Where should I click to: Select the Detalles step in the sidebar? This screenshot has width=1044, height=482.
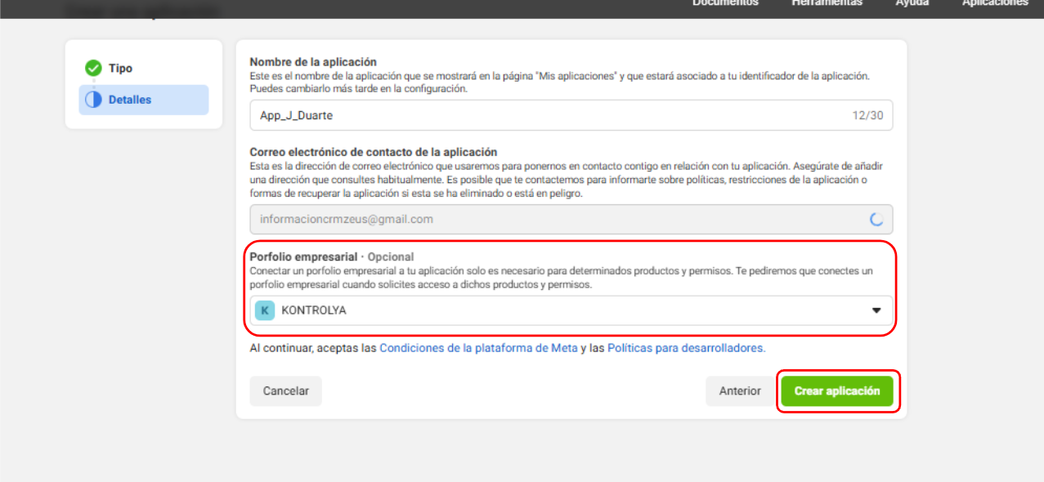(x=130, y=100)
